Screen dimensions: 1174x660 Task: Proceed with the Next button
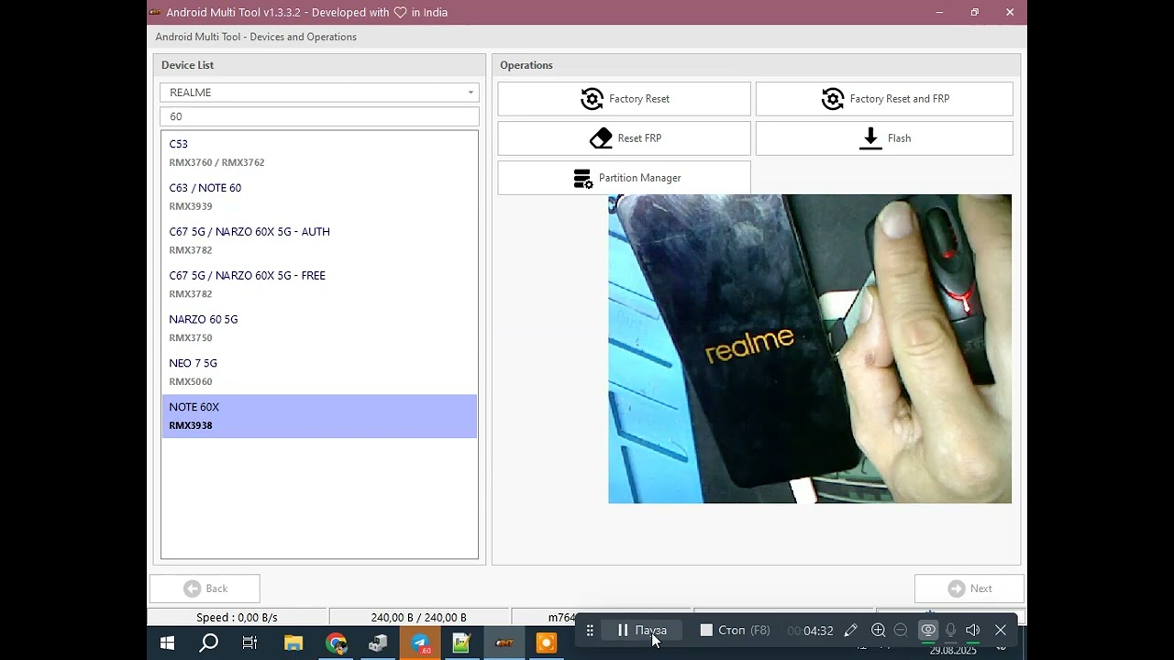969,588
